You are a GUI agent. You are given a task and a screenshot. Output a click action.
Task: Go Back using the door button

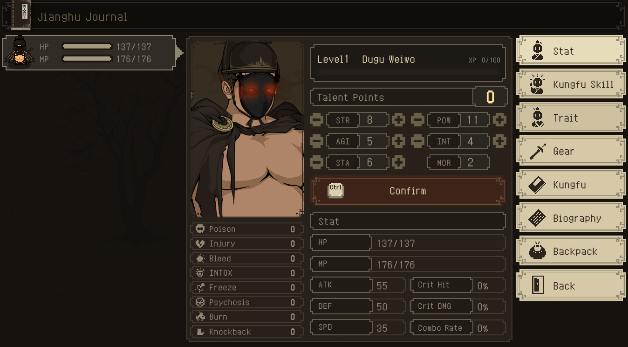click(571, 285)
